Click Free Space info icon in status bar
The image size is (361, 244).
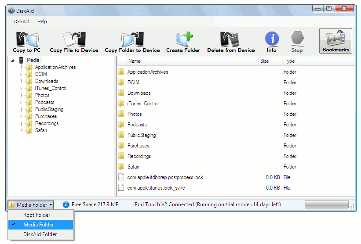66,205
